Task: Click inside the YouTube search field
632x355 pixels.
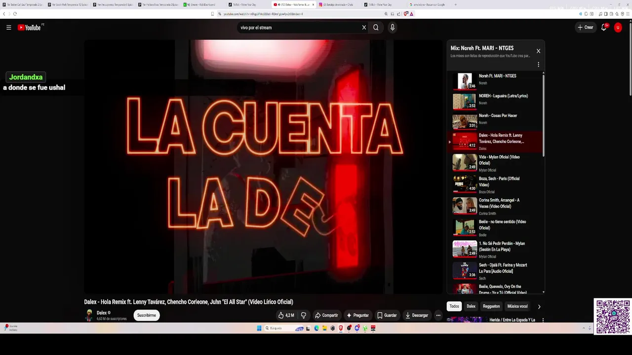Action: pyautogui.click(x=299, y=28)
